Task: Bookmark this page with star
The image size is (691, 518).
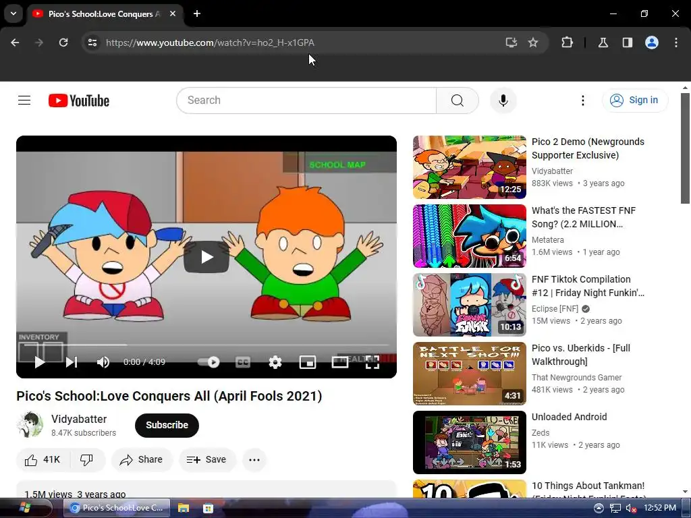Action: pos(533,42)
